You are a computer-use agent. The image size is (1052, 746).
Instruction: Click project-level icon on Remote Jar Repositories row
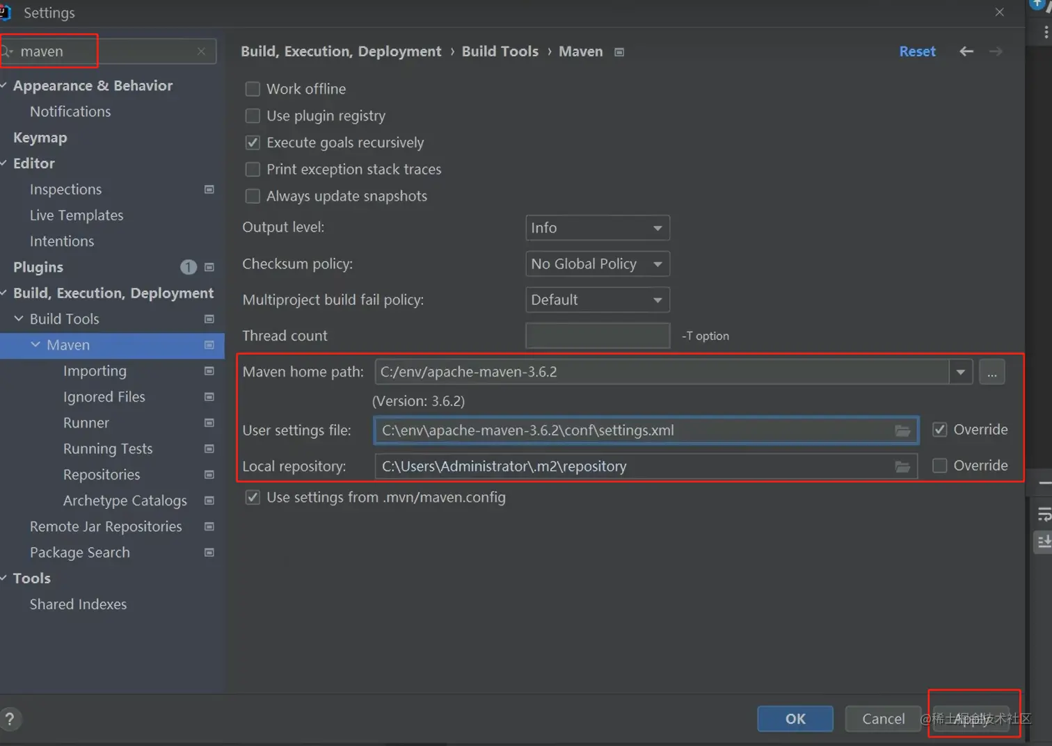pyautogui.click(x=209, y=527)
